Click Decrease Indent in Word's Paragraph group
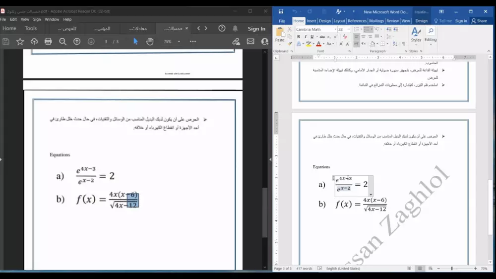 389,29
